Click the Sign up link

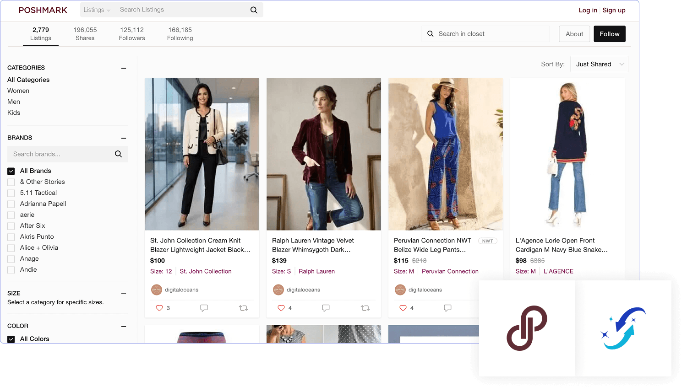coord(614,10)
